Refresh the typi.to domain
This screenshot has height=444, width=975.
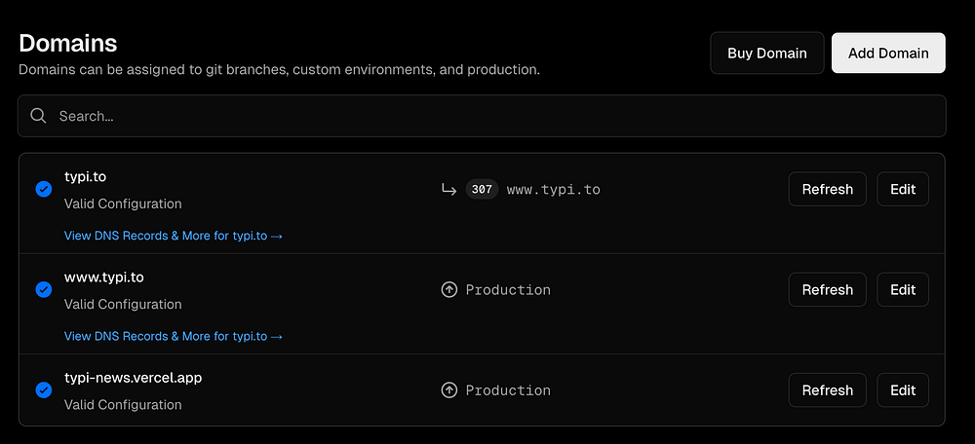(x=827, y=189)
